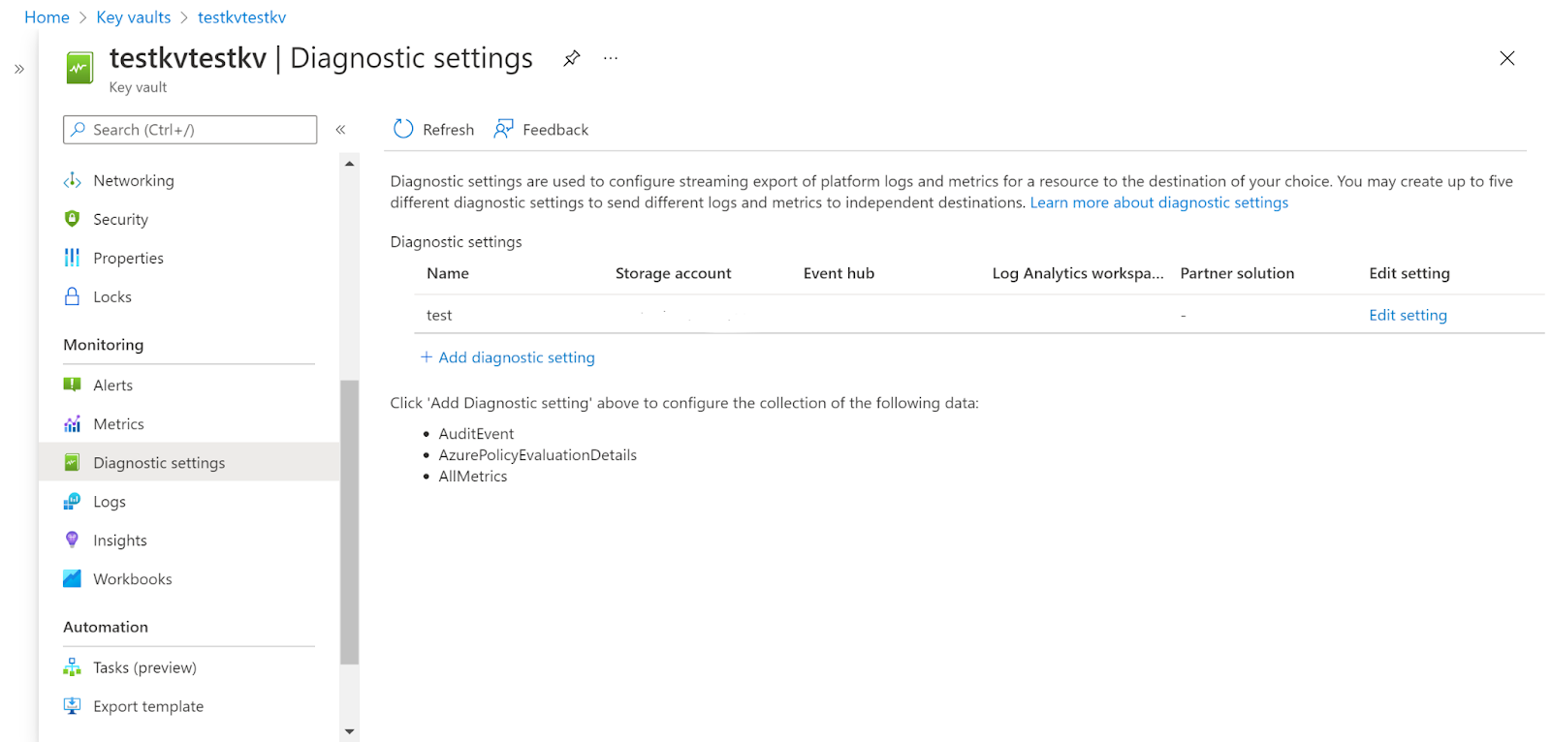This screenshot has height=742, width=1551.
Task: Open the Feedback icon button
Action: [503, 129]
